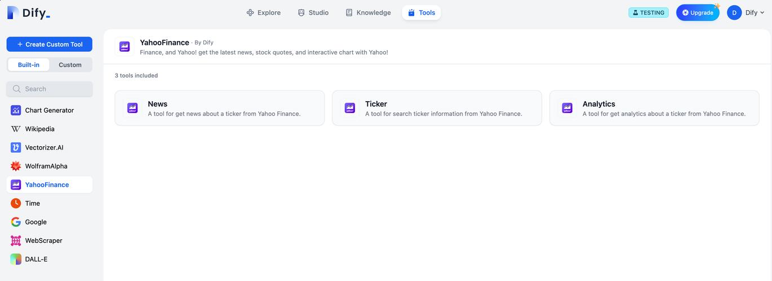Go to the Studio tab
This screenshot has width=772, height=281.
click(x=313, y=12)
